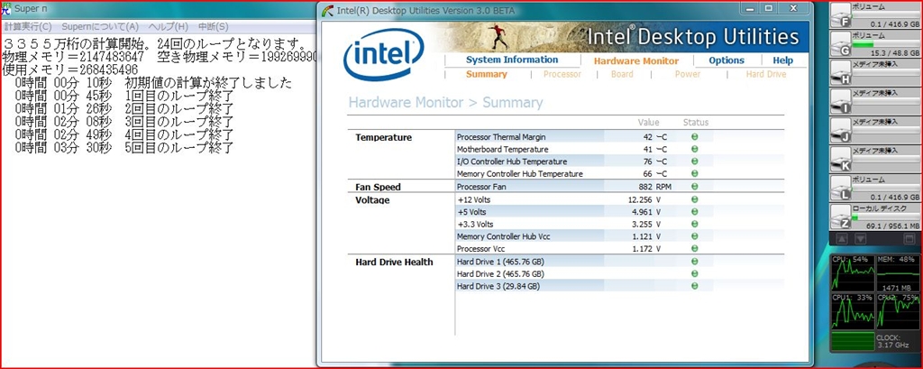Click drive gadget scroll down arrow
The width and height of the screenshot is (923, 369).
tap(860, 239)
